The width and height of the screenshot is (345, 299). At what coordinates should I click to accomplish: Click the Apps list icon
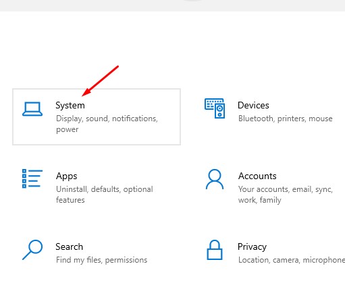pyautogui.click(x=32, y=178)
